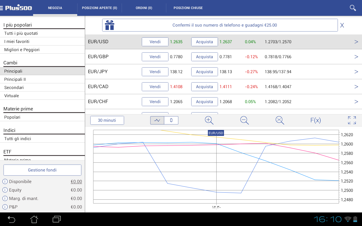Switch to Posizioni Aperte tab
This screenshot has height=226, width=362.
(100, 8)
